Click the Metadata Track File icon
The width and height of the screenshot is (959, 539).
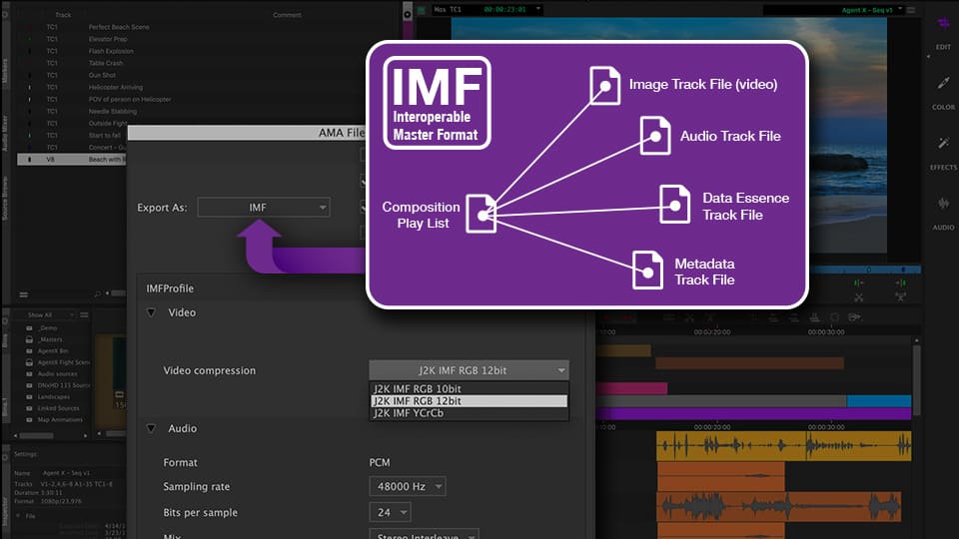click(x=647, y=269)
